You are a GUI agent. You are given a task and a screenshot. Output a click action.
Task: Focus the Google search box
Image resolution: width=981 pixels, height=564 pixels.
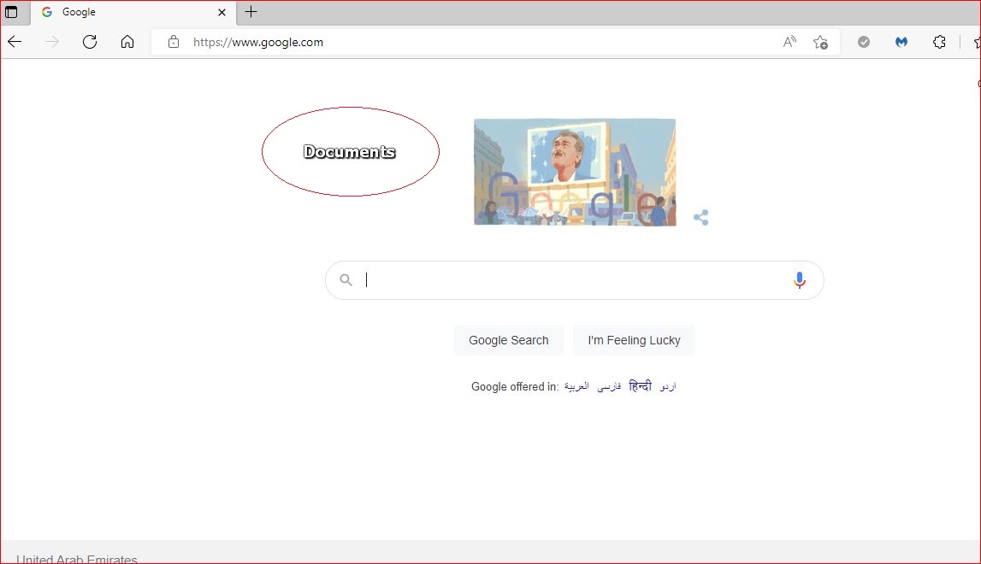point(575,280)
